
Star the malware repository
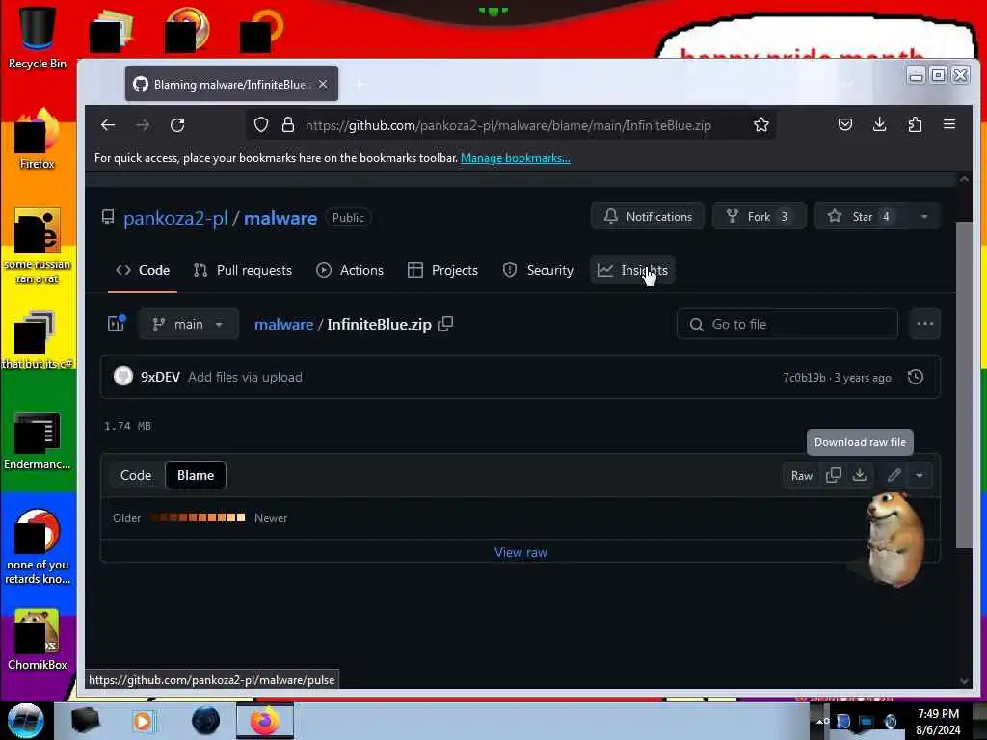(x=861, y=217)
